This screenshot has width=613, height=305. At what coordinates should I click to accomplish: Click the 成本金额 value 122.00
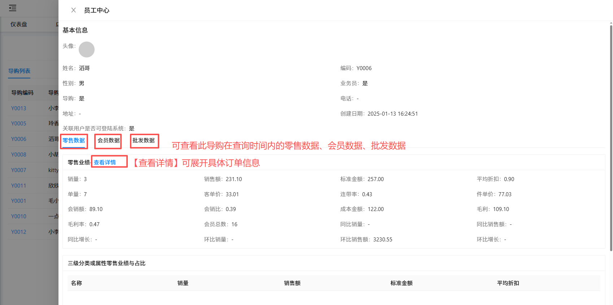pyautogui.click(x=376, y=209)
